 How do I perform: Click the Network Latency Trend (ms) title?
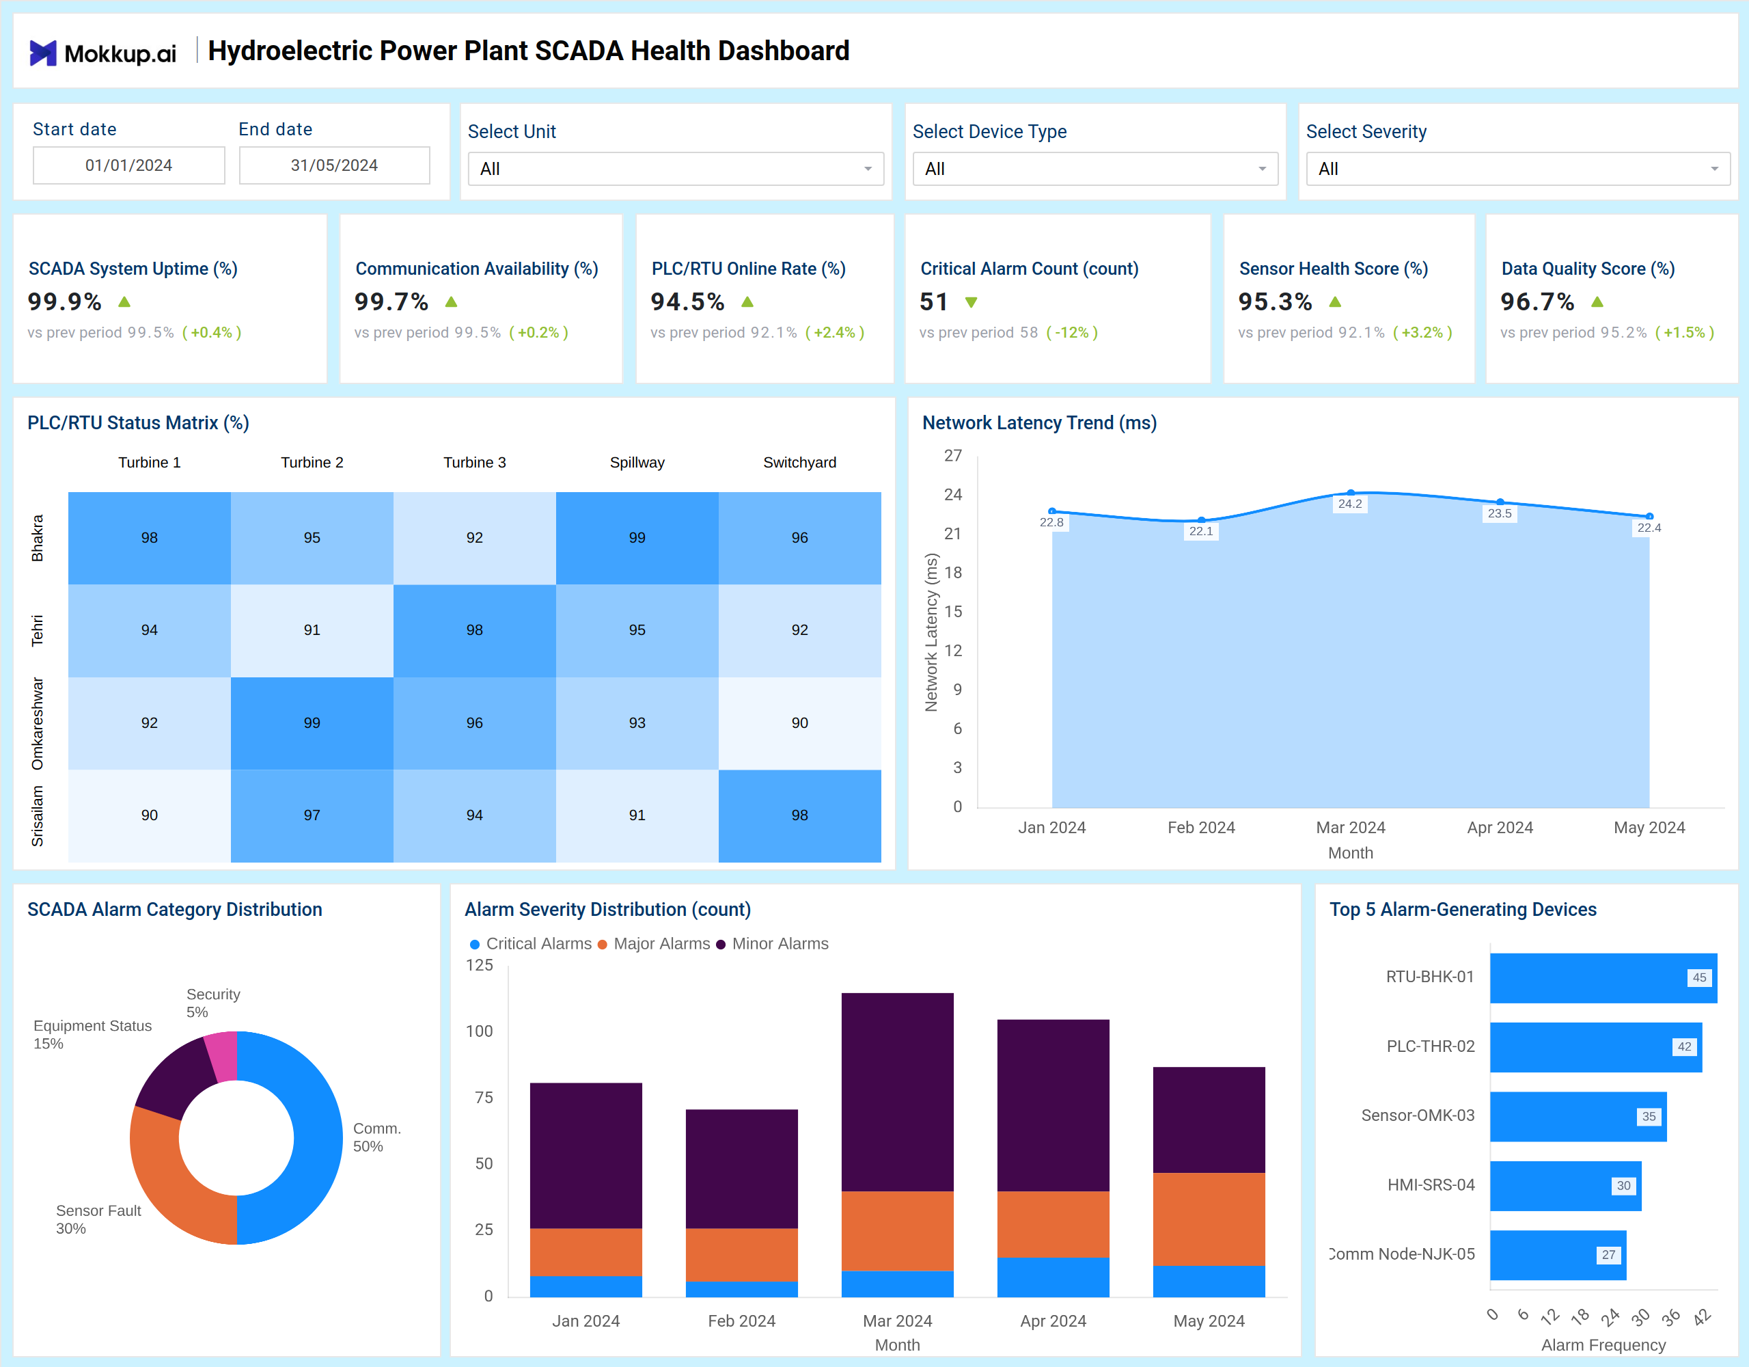coord(1039,423)
